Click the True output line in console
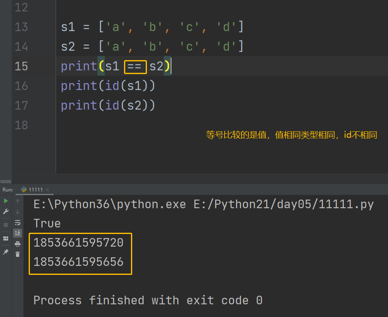388x317 pixels. point(47,223)
